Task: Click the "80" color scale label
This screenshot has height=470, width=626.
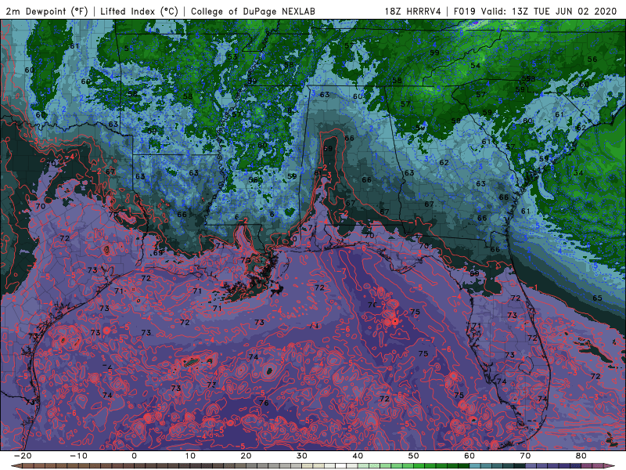Action: pos(581,456)
